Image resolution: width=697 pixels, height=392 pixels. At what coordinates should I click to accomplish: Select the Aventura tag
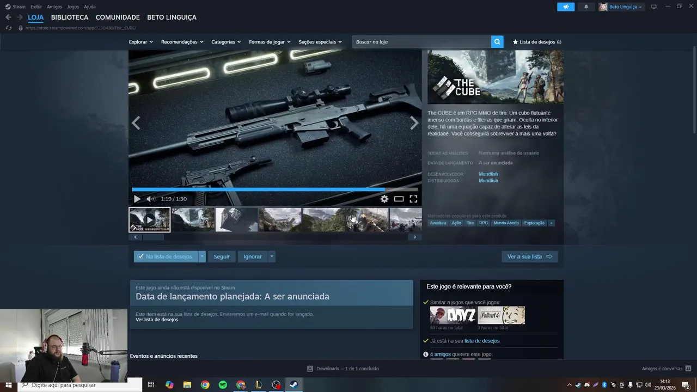[438, 223]
